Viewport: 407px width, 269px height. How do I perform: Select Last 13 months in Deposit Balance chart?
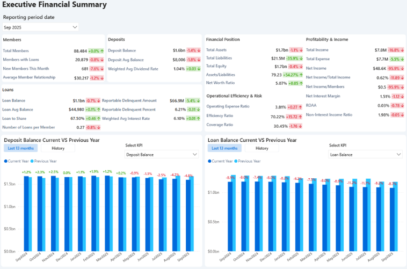(20, 148)
